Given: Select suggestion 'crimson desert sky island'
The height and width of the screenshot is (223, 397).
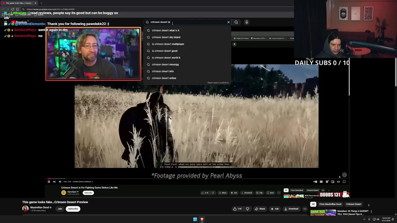Looking at the screenshot, I should 187,37.
